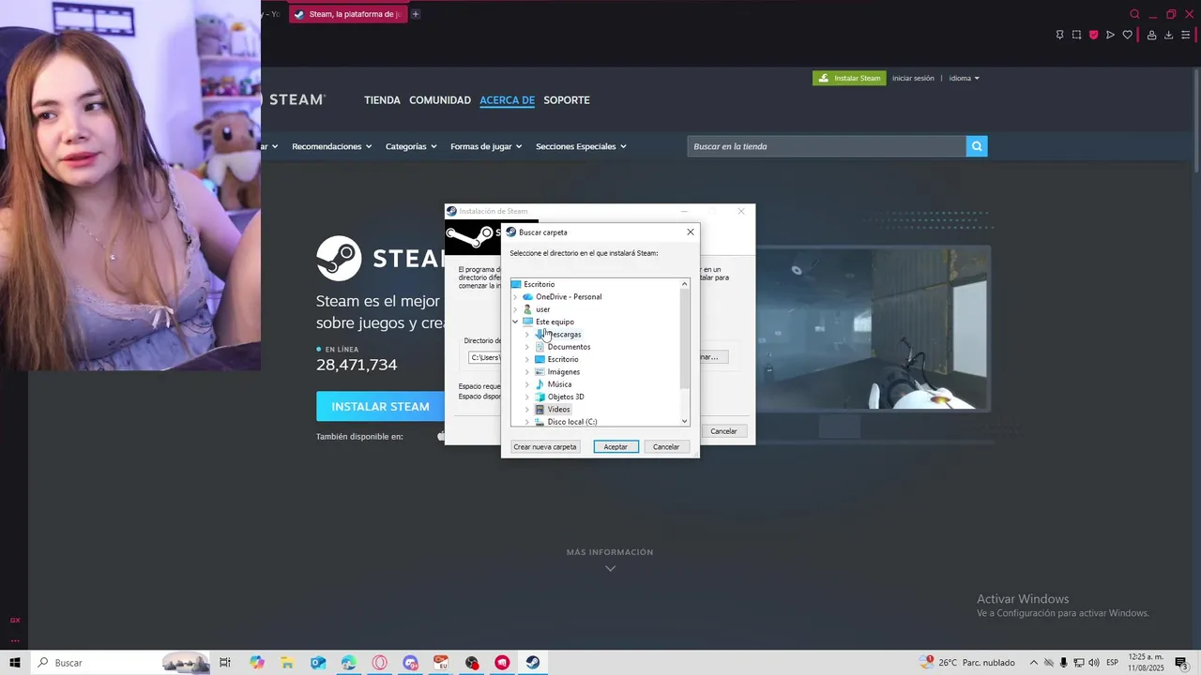1201x675 pixels.
Task: Select the Este equipo tree item
Action: click(555, 322)
